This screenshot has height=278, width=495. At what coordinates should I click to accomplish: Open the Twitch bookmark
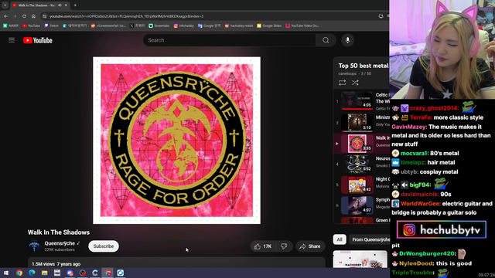(x=52, y=25)
